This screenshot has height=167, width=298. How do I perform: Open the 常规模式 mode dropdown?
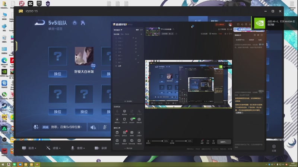pos(118,30)
